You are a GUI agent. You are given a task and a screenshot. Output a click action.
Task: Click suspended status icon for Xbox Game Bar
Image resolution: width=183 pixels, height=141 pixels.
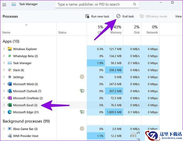tap(82, 129)
